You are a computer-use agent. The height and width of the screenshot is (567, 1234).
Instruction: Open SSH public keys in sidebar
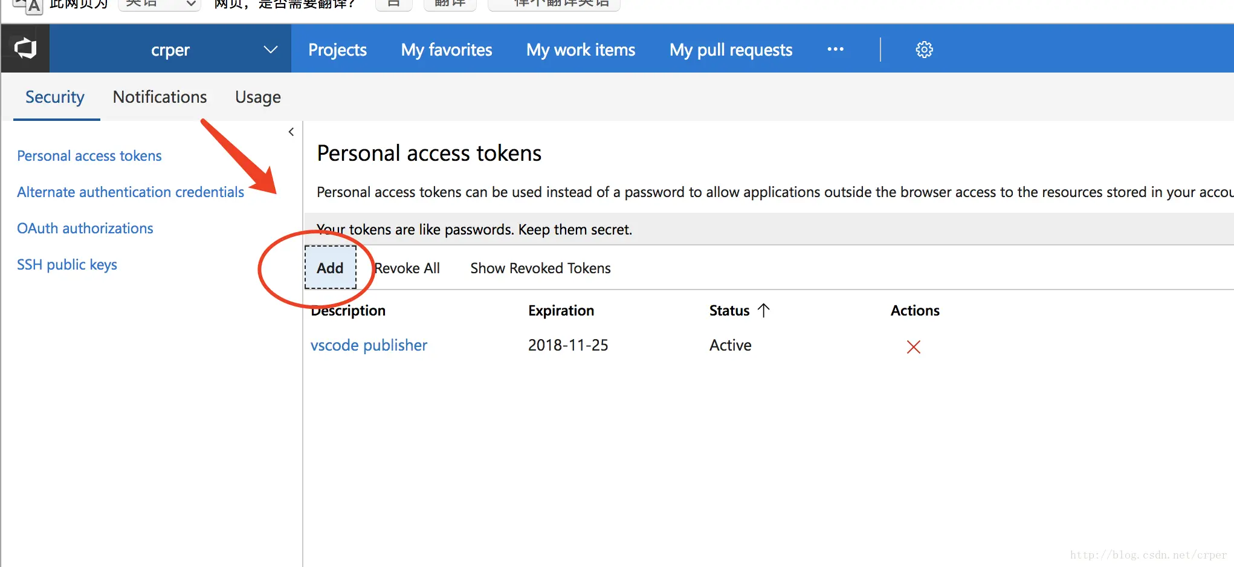click(67, 265)
